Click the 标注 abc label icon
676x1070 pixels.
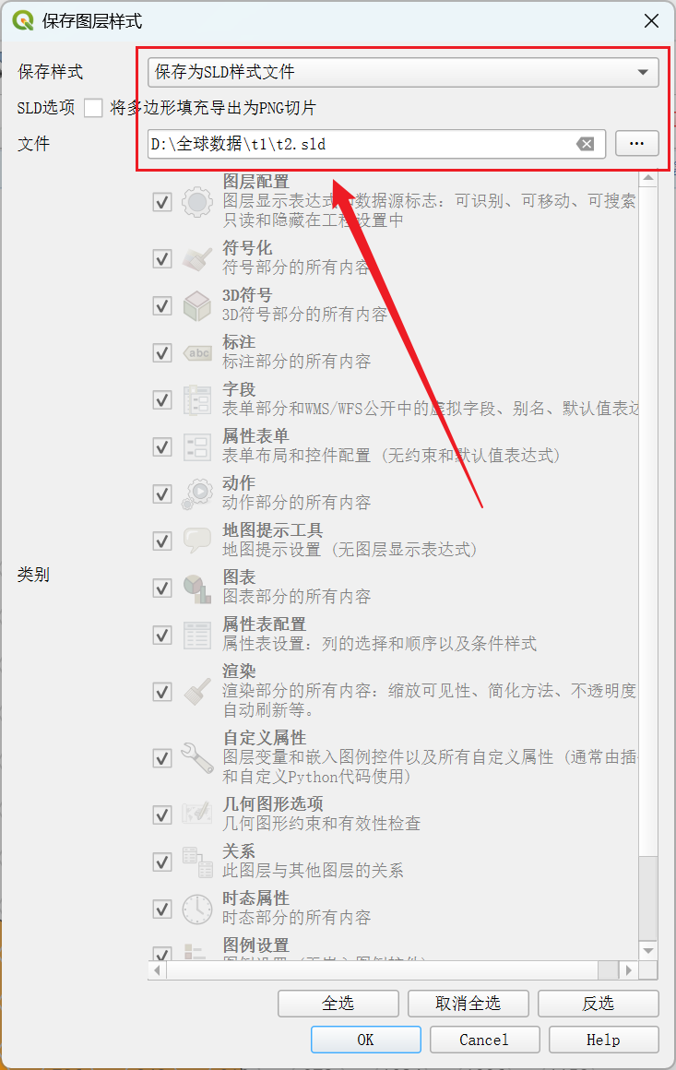coord(197,352)
